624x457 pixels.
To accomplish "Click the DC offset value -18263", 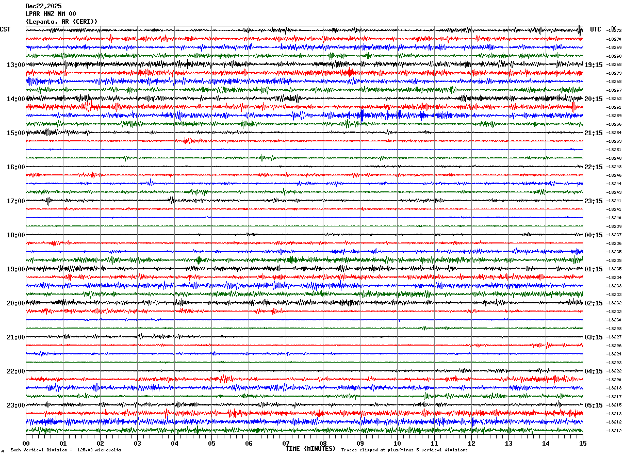I will point(614,99).
